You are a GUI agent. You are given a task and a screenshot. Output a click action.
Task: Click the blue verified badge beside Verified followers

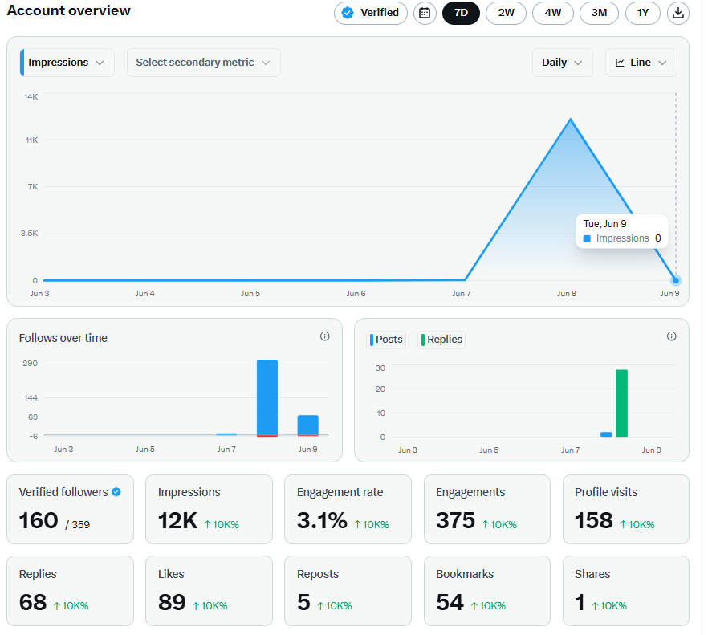[116, 492]
